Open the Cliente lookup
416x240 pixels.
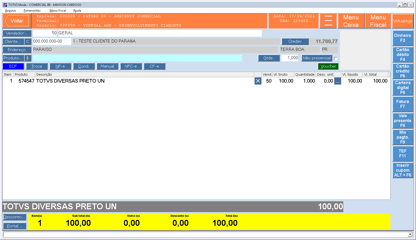[x=13, y=42]
